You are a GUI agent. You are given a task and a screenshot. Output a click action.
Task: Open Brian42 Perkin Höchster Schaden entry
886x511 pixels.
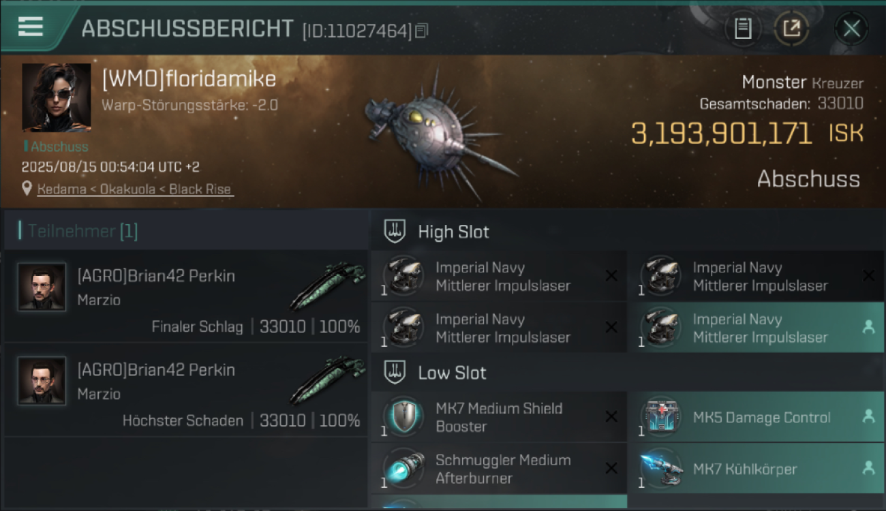[x=185, y=390]
